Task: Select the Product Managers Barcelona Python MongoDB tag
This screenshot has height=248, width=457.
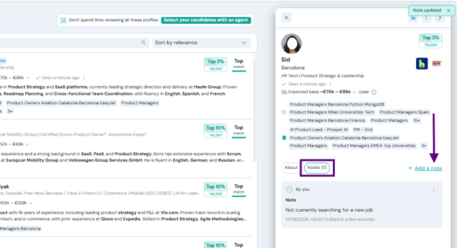Action: pyautogui.click(x=337, y=104)
